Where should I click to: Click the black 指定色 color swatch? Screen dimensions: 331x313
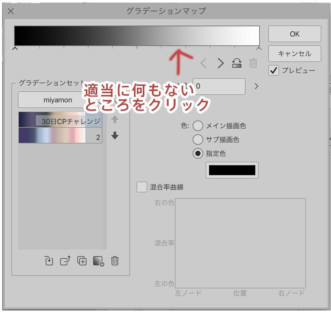232,170
